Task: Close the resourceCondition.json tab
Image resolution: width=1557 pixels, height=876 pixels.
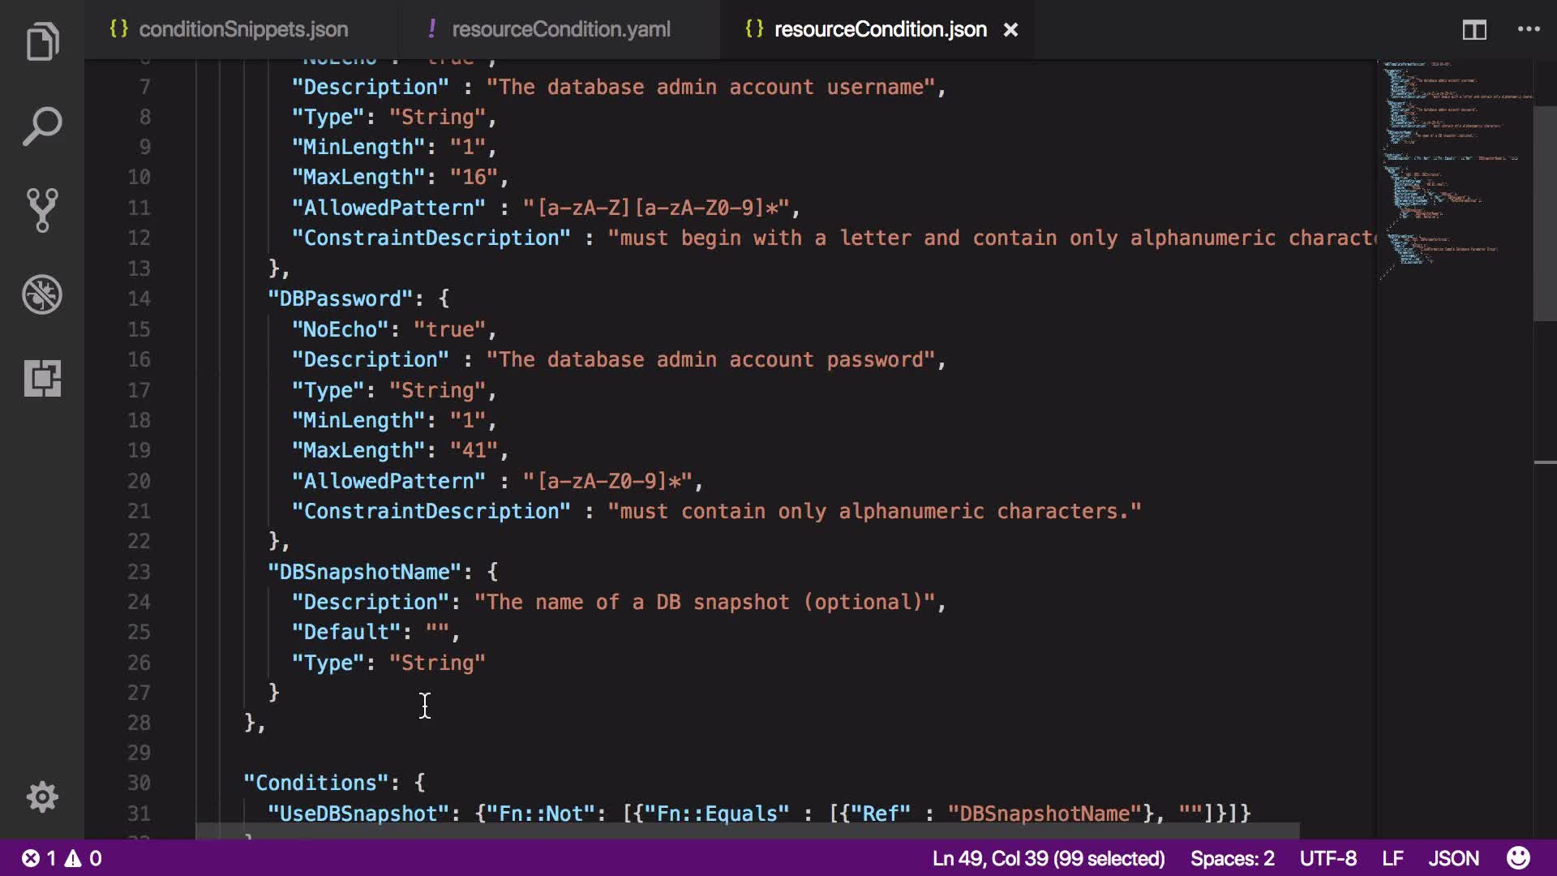Action: (1010, 30)
